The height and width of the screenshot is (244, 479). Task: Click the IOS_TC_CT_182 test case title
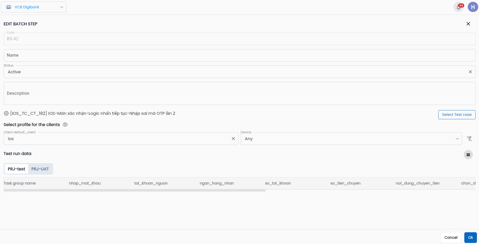tap(93, 113)
